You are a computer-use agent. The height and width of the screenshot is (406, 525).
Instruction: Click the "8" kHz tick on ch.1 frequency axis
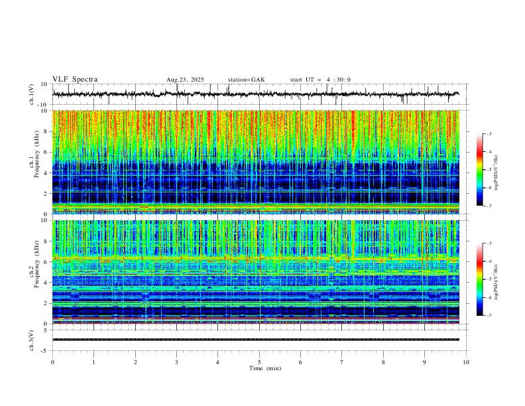[46, 131]
